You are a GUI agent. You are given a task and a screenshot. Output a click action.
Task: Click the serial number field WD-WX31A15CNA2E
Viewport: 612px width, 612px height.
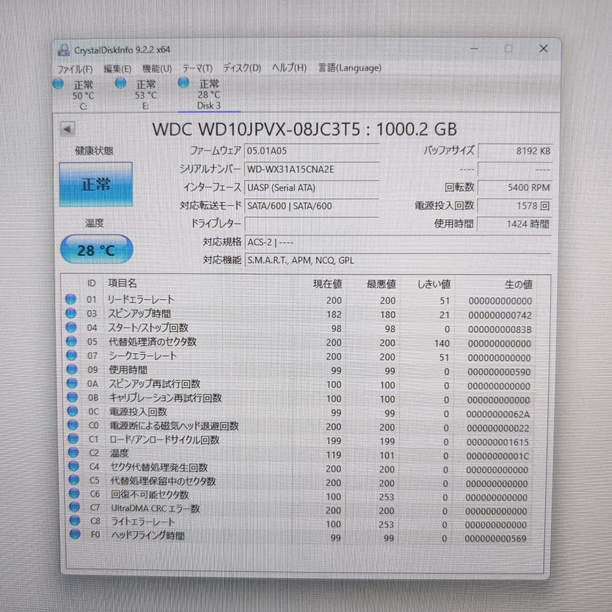click(x=312, y=169)
